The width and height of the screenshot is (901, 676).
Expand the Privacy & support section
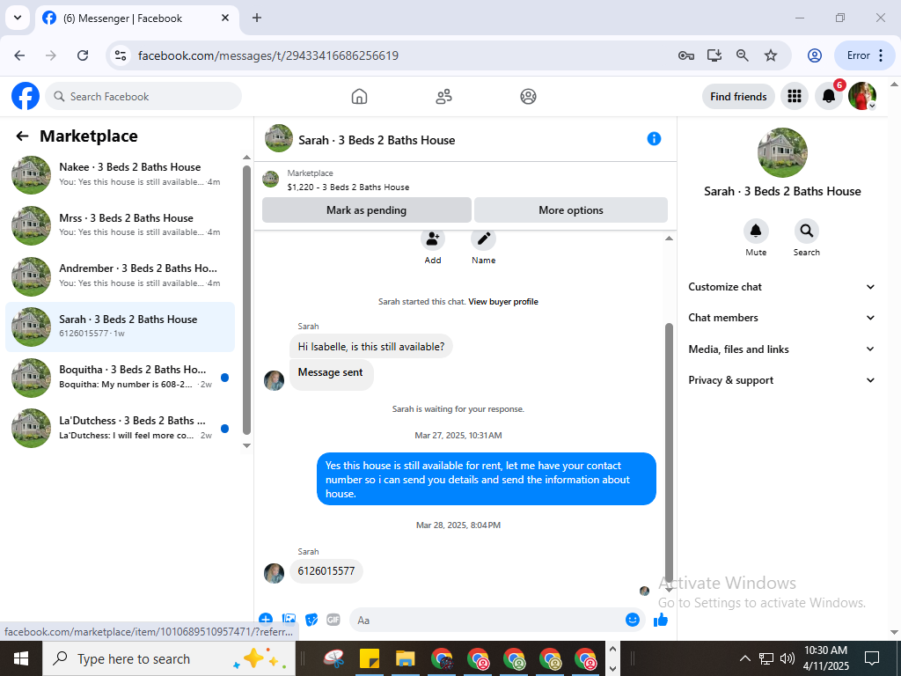pyautogui.click(x=781, y=380)
